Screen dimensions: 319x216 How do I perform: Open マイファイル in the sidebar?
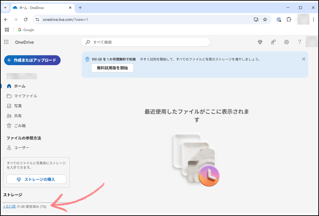22,96
